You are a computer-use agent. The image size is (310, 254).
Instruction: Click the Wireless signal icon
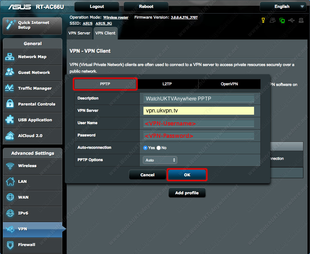[x=10, y=166]
